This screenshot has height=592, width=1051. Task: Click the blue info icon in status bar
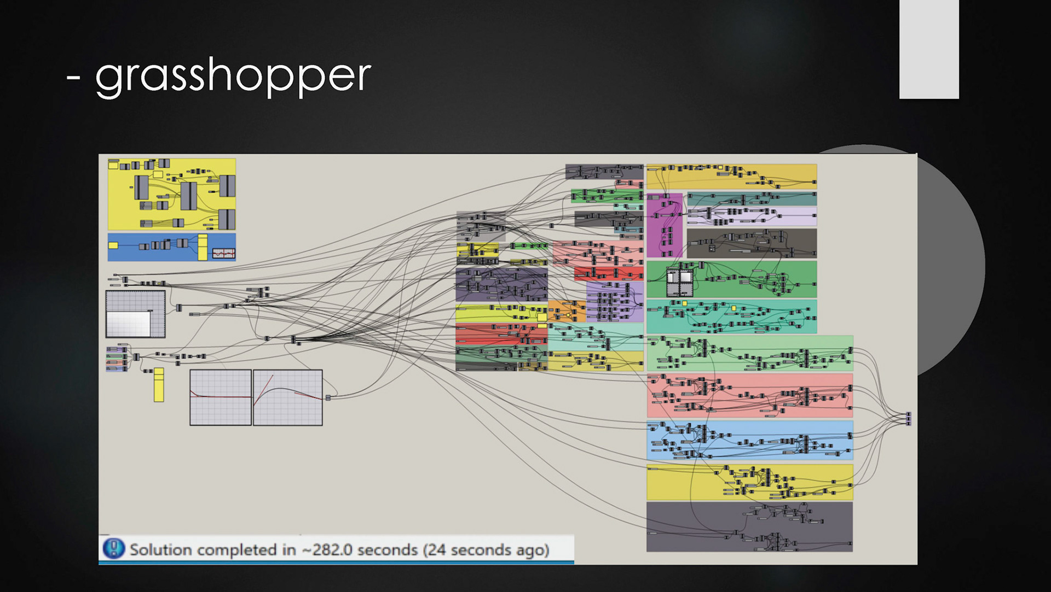pyautogui.click(x=114, y=548)
